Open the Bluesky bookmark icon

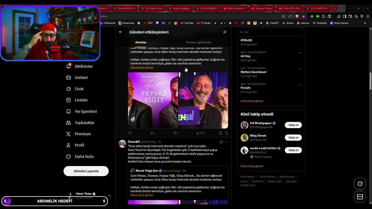(163, 23)
